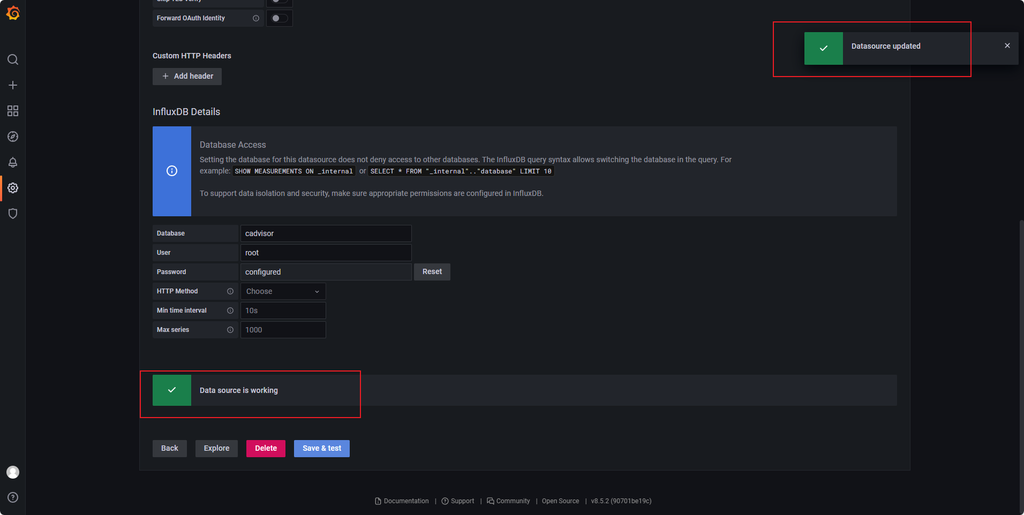Image resolution: width=1024 pixels, height=515 pixels.
Task: Click the Database Access title
Action: coord(233,145)
